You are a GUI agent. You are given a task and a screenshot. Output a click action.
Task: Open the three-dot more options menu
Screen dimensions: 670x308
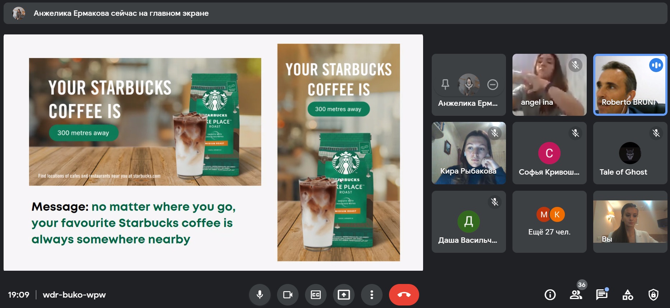(372, 295)
